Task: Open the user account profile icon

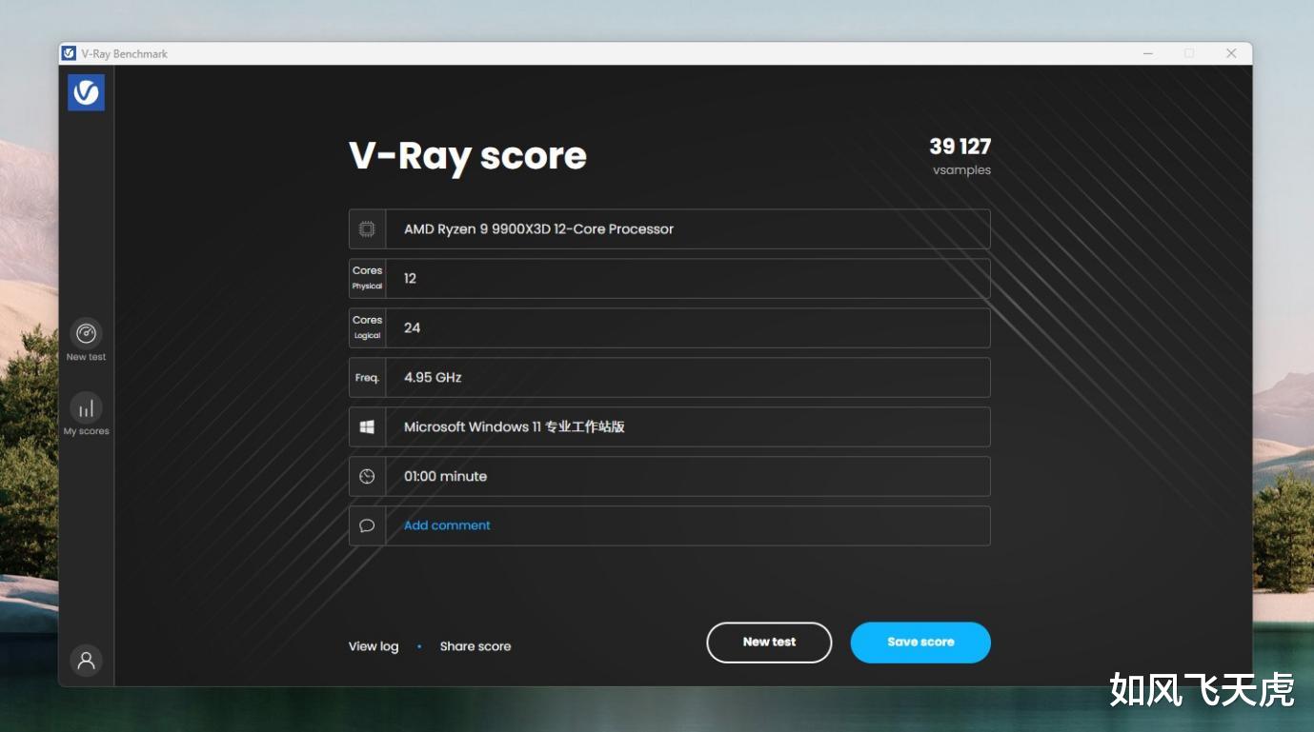Action: [86, 660]
